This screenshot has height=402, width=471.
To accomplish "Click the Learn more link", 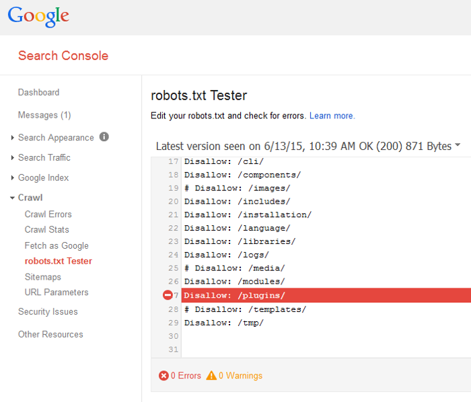I will tap(332, 116).
